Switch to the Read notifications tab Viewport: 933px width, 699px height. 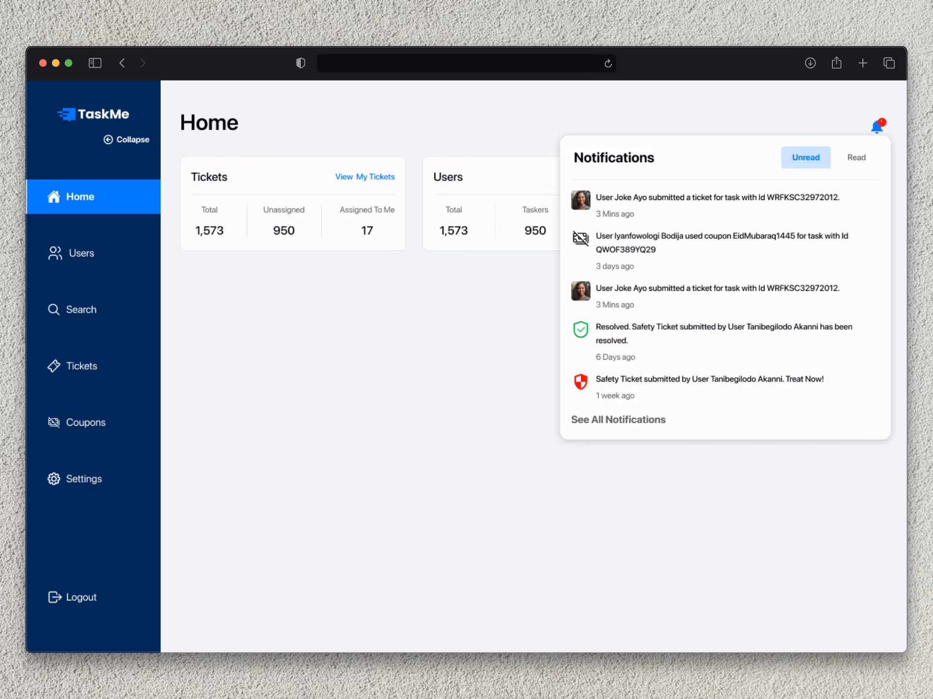856,157
